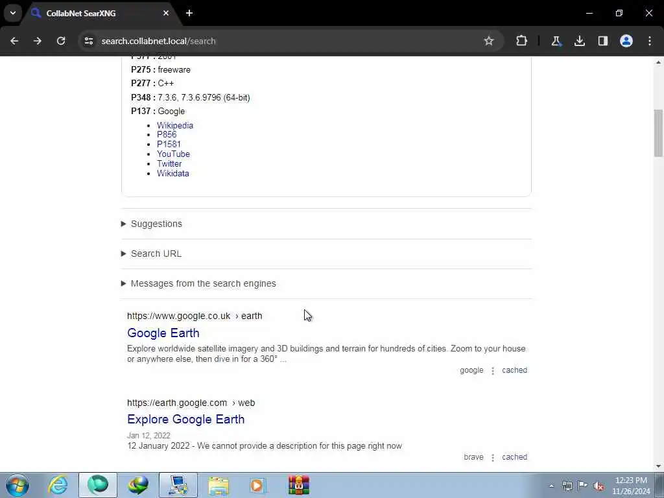The height and width of the screenshot is (498, 664).
Task: Open three-dot options beside google engine
Action: [493, 370]
